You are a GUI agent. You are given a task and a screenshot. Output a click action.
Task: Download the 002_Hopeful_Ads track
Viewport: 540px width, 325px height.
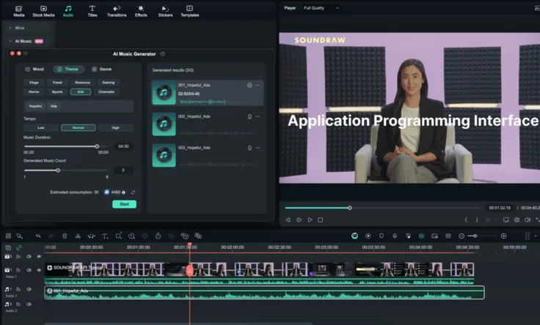pyautogui.click(x=249, y=116)
